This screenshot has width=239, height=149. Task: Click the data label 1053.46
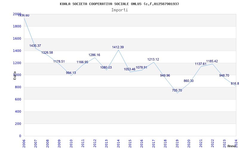tap(130, 69)
